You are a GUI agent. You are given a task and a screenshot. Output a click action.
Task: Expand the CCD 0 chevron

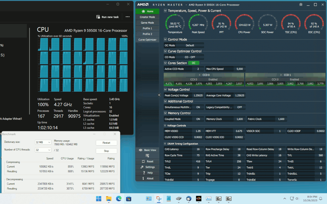(x=200, y=75)
